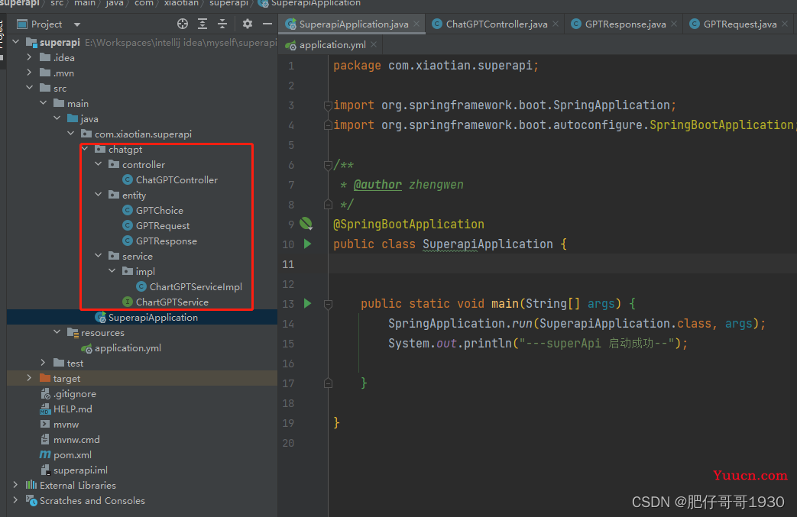The image size is (797, 517).
Task: Click the interface icon beside ChartGPTService
Action: click(x=128, y=302)
